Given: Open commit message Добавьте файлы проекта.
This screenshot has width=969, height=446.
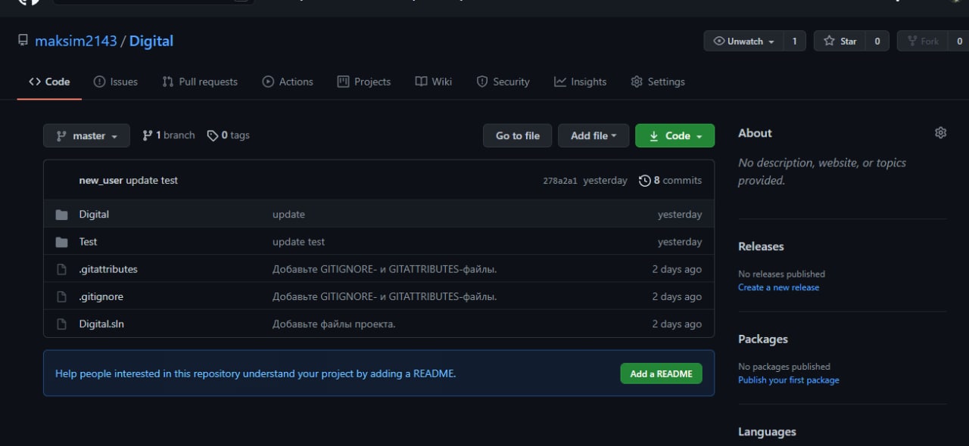Looking at the screenshot, I should pyautogui.click(x=334, y=324).
